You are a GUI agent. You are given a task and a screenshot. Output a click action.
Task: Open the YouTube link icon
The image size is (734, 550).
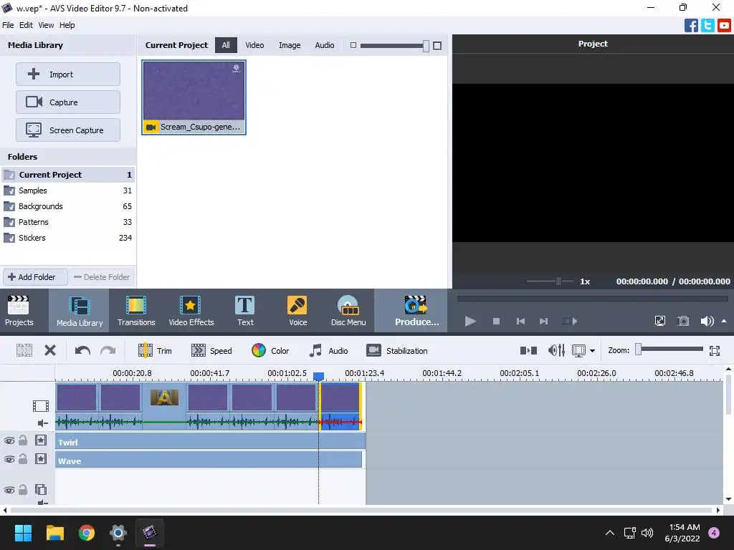pyautogui.click(x=724, y=25)
